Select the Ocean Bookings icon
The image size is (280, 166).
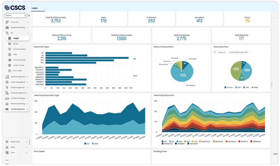click(9, 60)
